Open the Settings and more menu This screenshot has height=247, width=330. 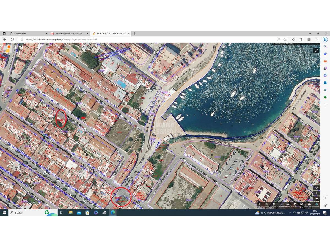[317, 40]
